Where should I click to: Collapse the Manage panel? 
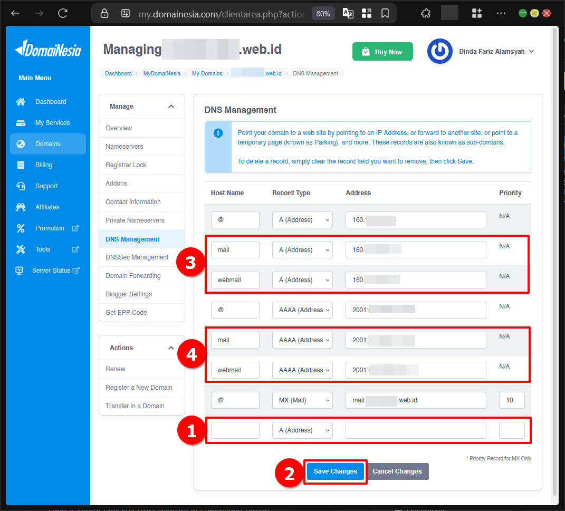point(170,106)
